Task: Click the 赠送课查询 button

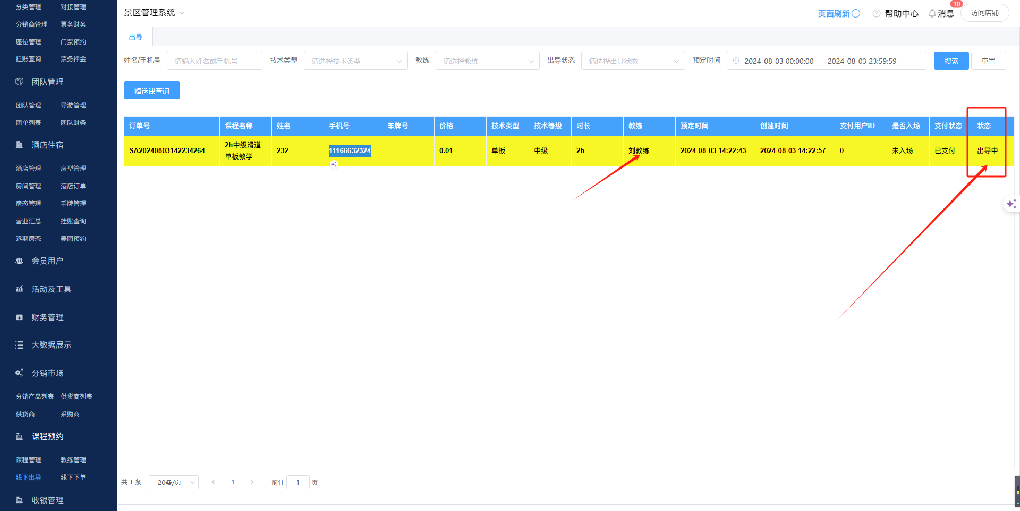Action: pos(152,91)
